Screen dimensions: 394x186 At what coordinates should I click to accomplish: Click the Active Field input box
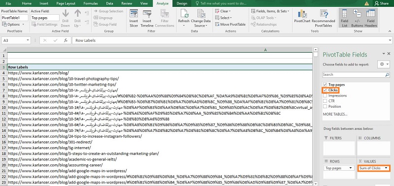[x=45, y=18]
